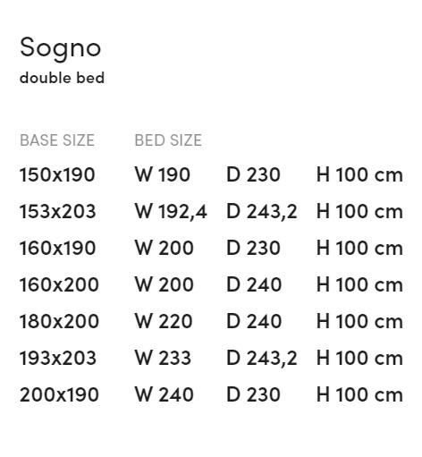This screenshot has width=422, height=457.
Task: Select depth D 240 in 180x200 row
Action: [x=254, y=321]
